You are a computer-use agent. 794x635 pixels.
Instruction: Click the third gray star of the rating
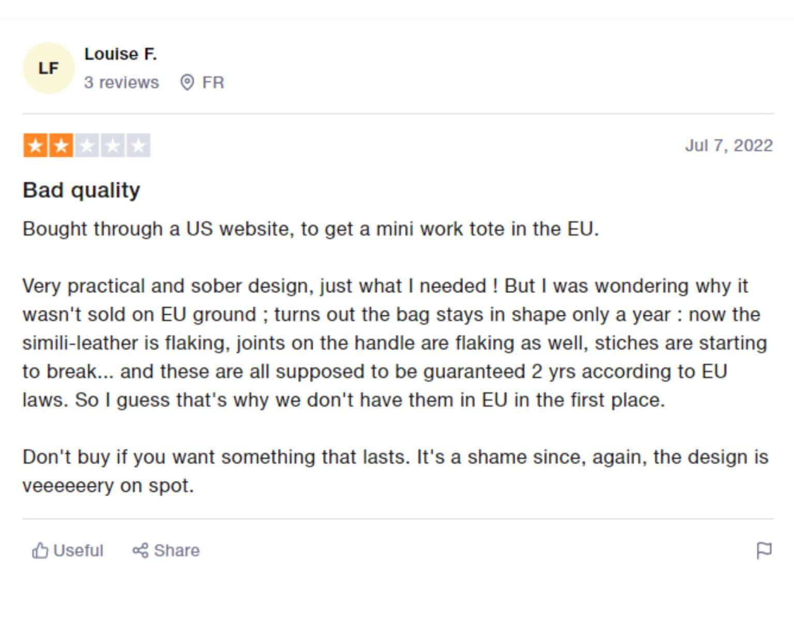click(x=86, y=145)
